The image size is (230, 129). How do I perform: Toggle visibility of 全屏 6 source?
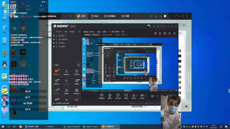[54, 46]
